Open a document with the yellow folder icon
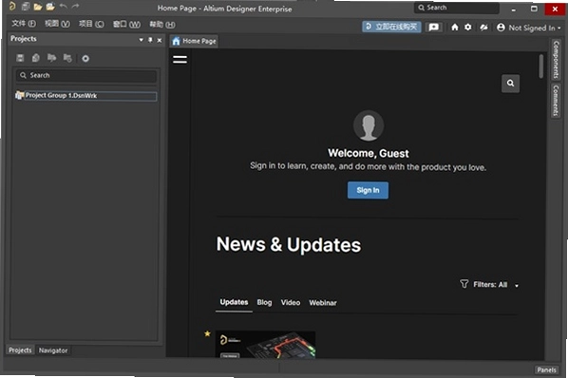The height and width of the screenshot is (378, 568). (38, 7)
